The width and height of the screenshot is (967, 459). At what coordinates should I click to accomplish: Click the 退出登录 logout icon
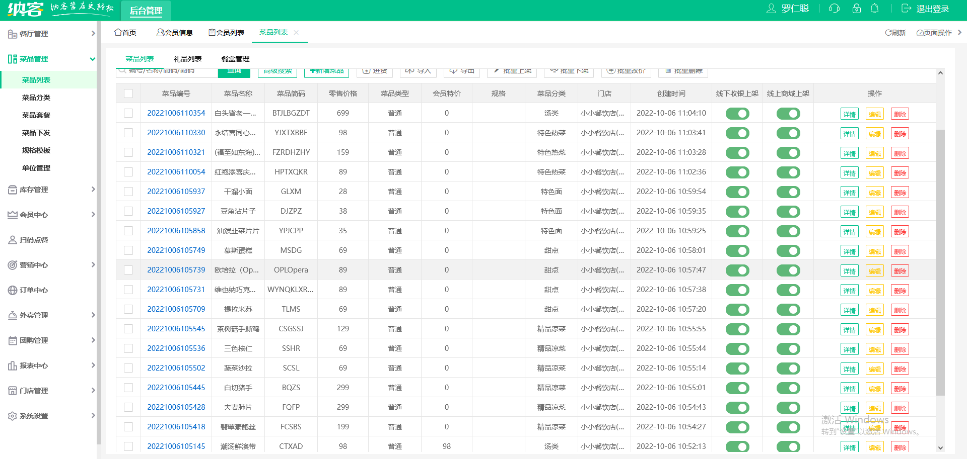coord(907,9)
